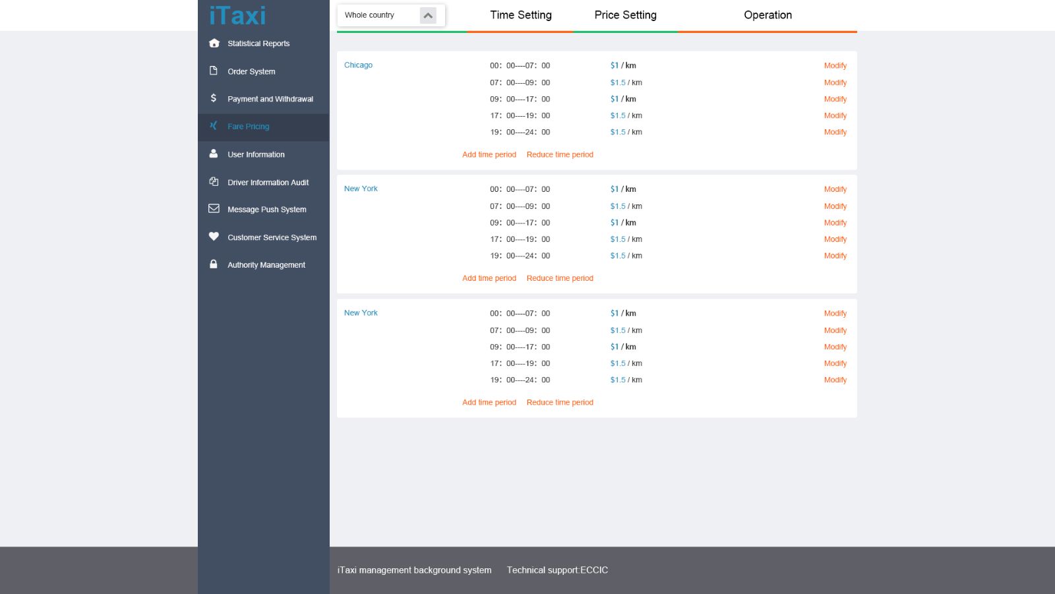The image size is (1055, 594).
Task: Click the Operation column header
Action: point(768,15)
